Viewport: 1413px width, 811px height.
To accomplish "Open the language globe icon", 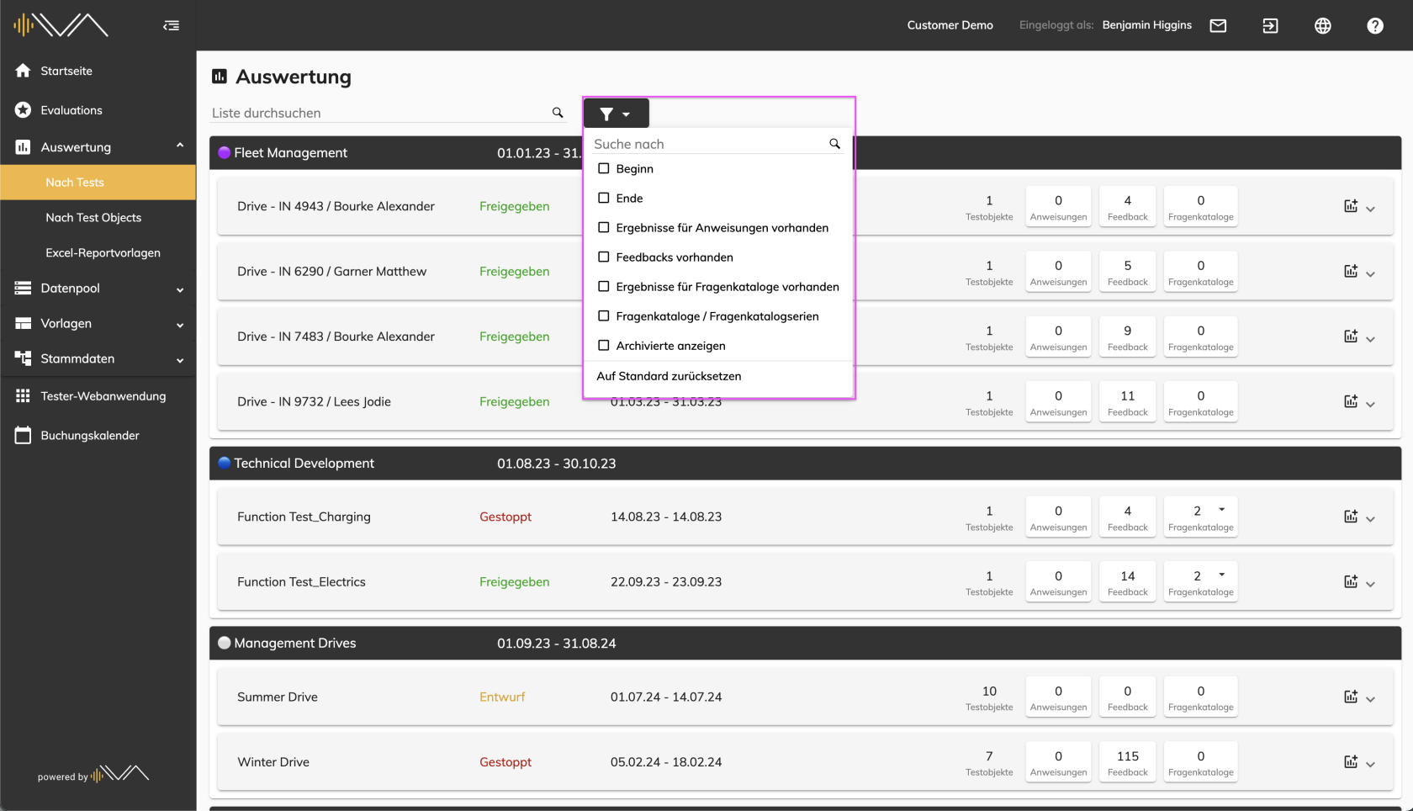I will [x=1323, y=25].
